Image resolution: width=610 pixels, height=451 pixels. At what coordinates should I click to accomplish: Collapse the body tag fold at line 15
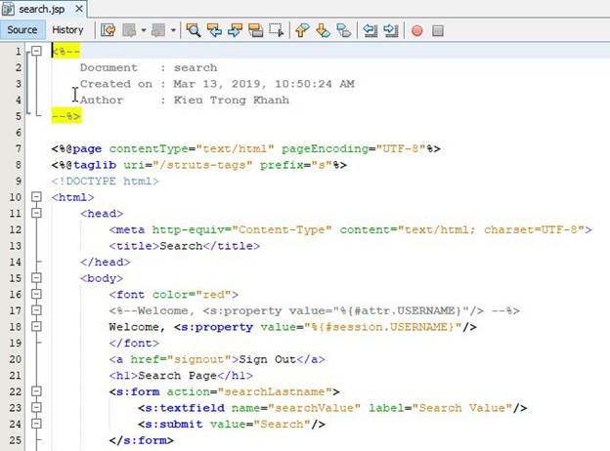click(x=36, y=278)
